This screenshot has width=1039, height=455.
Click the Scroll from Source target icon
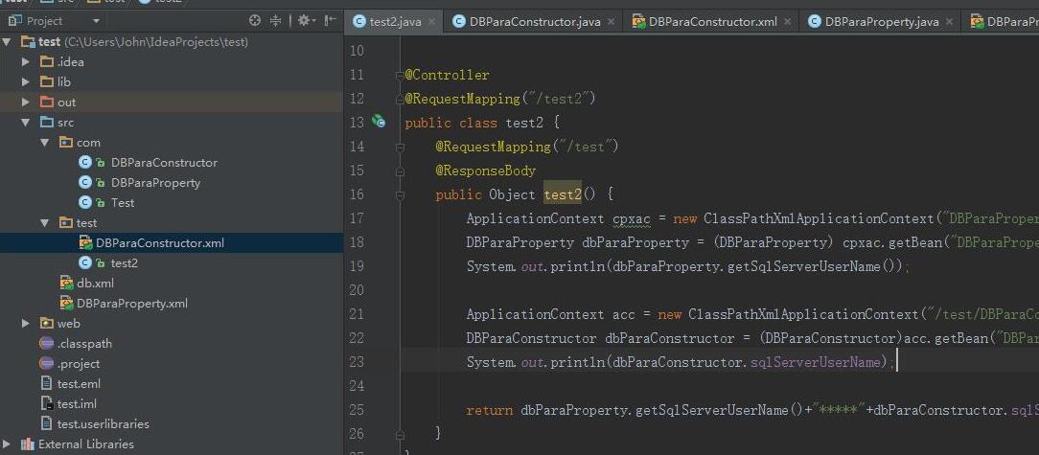coord(255,21)
